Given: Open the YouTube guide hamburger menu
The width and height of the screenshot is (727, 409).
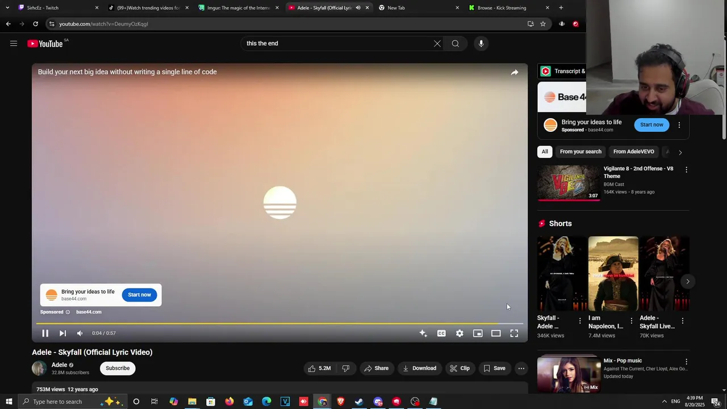Looking at the screenshot, I should (14, 43).
